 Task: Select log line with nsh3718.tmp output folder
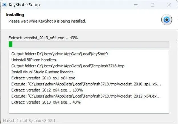68,66
